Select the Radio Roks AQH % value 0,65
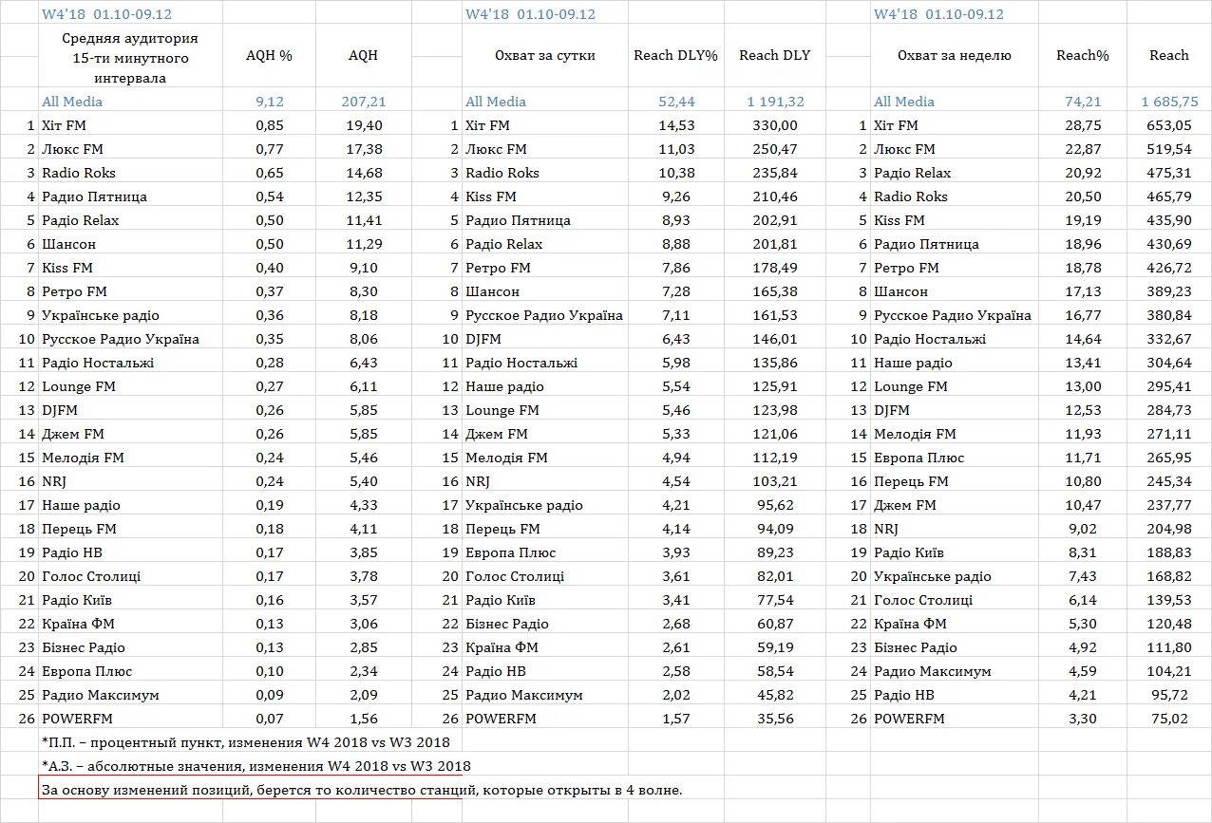 (269, 173)
